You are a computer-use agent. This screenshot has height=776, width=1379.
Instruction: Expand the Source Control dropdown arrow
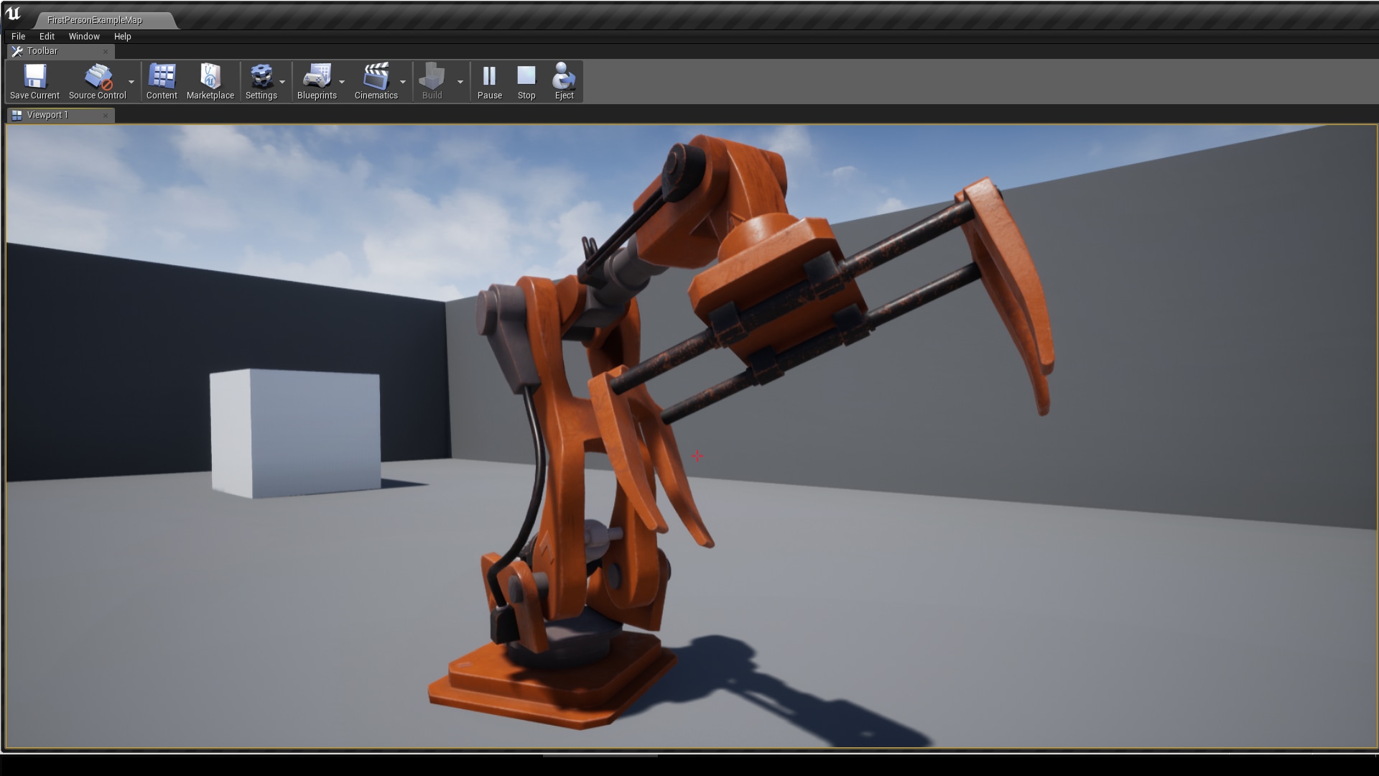click(x=131, y=83)
